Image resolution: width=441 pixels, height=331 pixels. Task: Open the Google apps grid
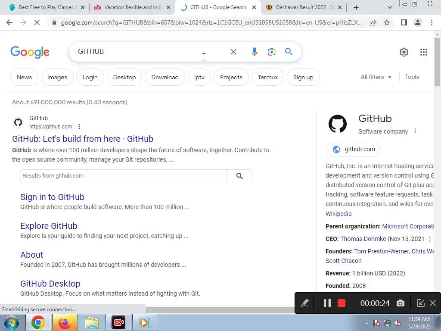pos(424,52)
